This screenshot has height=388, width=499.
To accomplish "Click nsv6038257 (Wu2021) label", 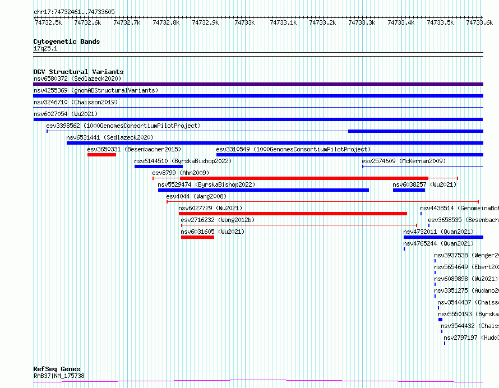I will click(424, 184).
